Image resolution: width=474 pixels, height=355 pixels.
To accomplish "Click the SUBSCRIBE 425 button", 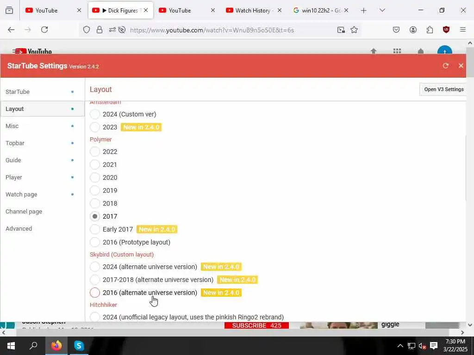I will click(256, 325).
